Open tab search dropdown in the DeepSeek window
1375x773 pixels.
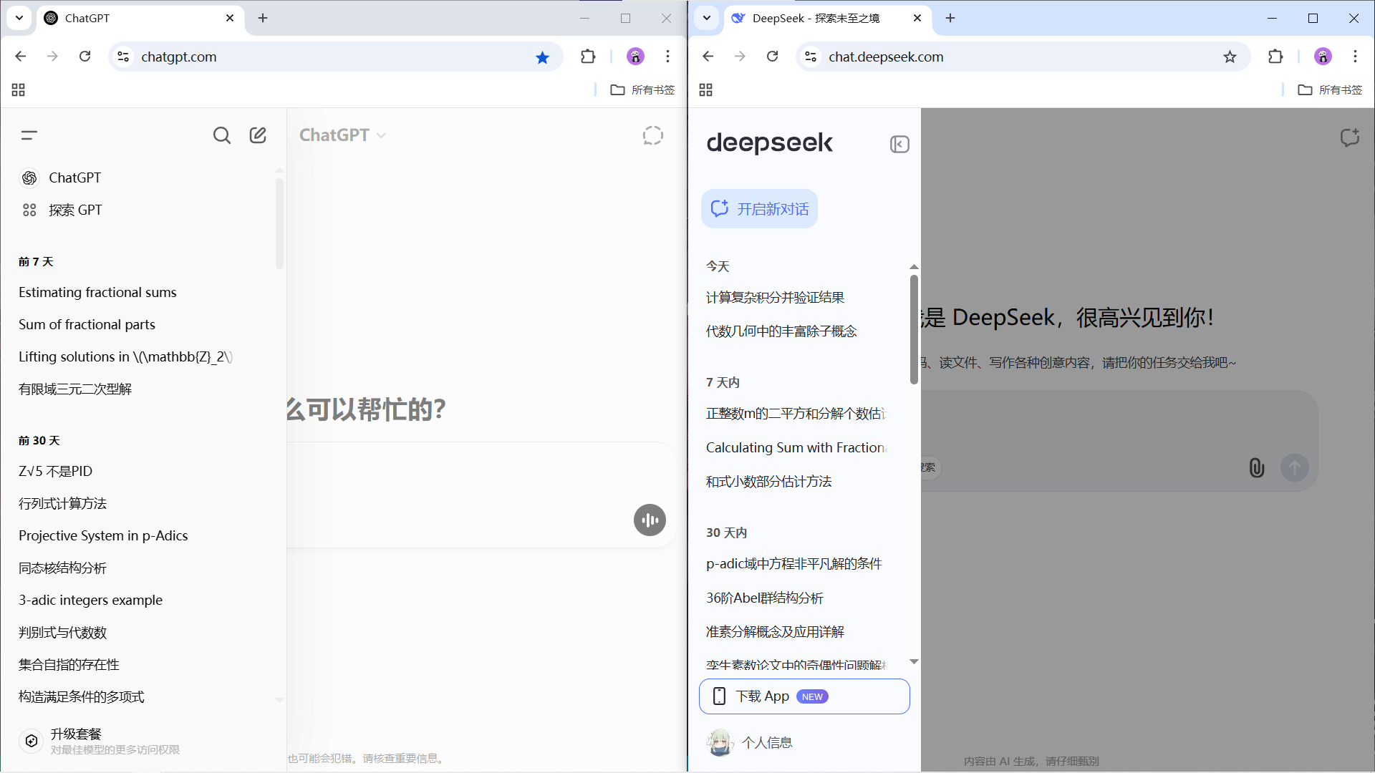707,18
